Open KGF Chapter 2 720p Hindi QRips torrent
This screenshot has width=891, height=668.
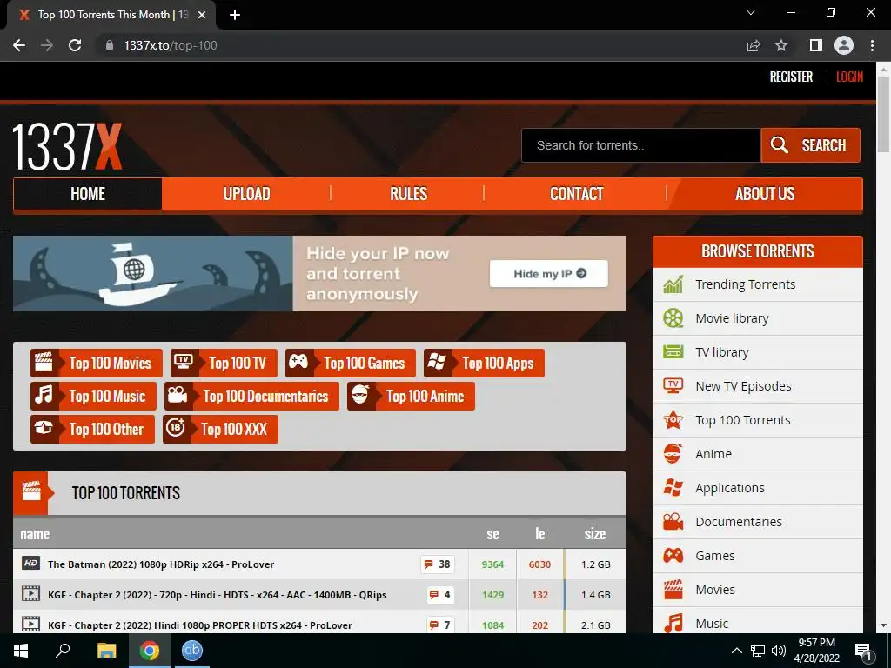click(x=217, y=595)
